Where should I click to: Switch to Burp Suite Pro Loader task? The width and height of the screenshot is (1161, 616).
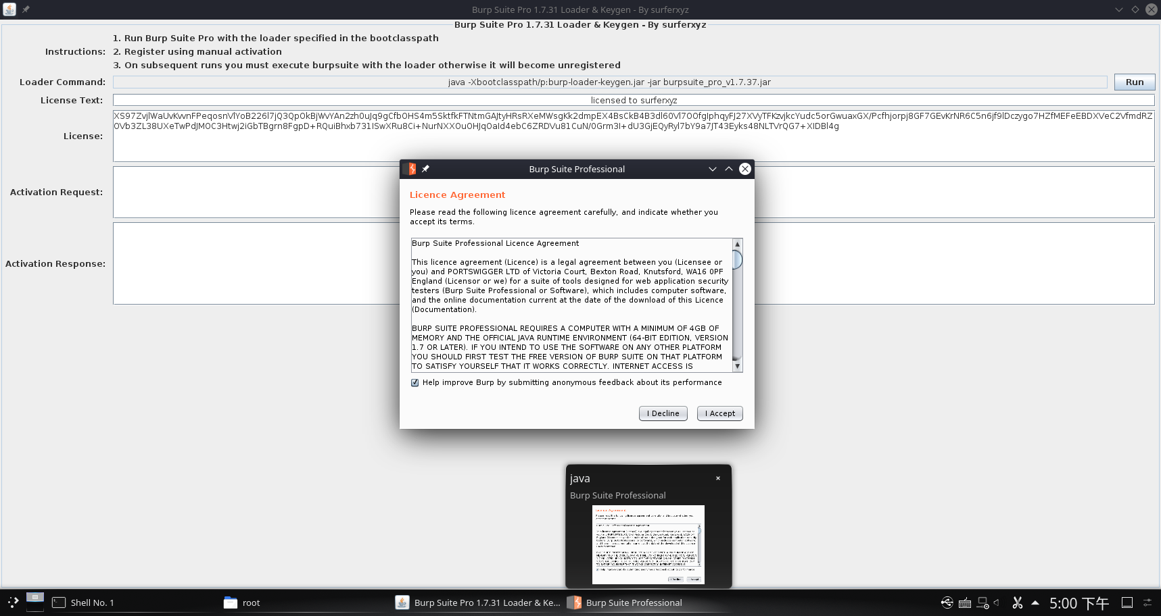477,602
